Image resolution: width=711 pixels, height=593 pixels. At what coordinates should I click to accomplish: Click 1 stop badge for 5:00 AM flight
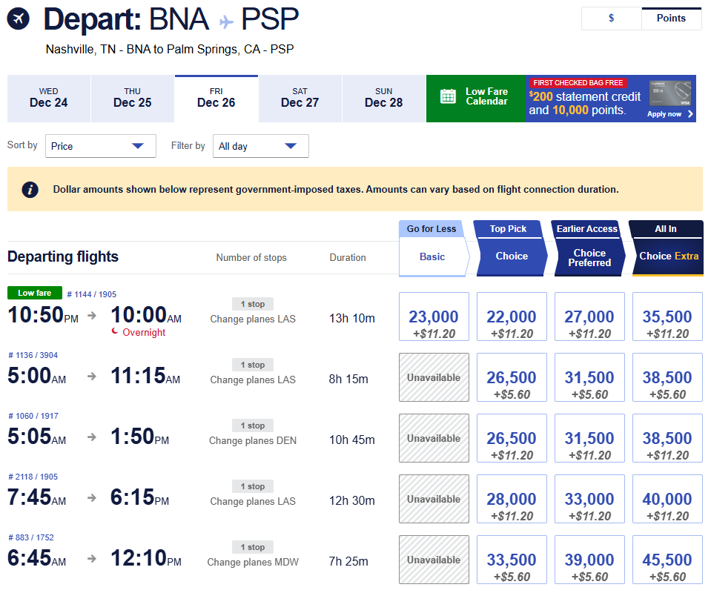pyautogui.click(x=253, y=365)
